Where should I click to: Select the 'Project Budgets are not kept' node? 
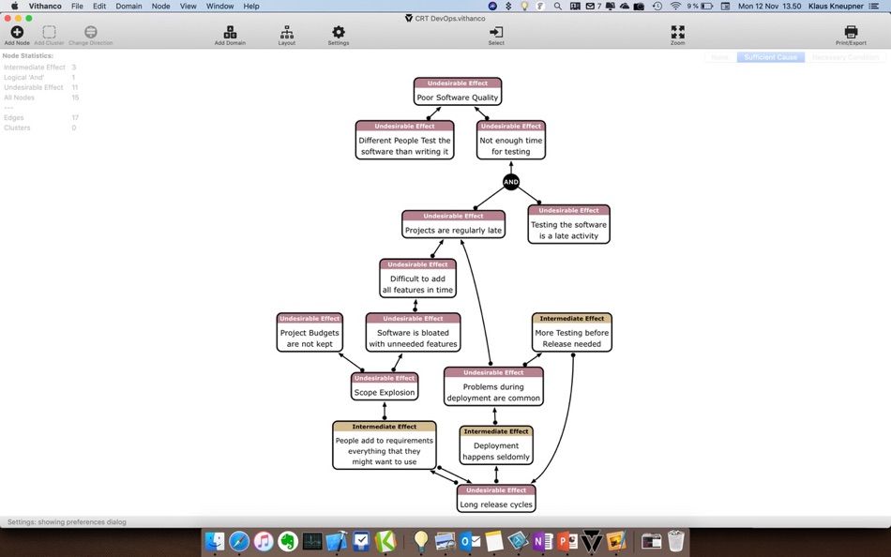click(310, 333)
